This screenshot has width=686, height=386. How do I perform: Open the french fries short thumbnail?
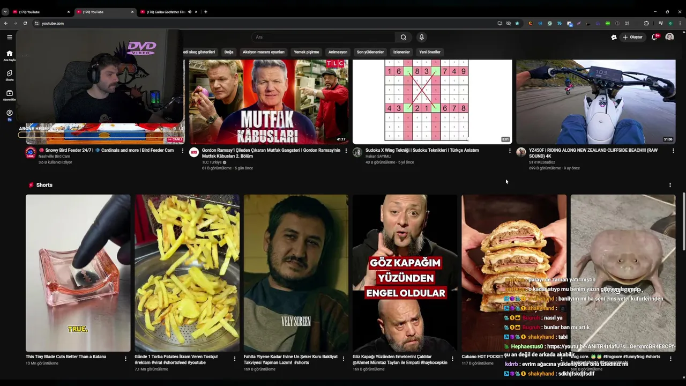pyautogui.click(x=187, y=273)
